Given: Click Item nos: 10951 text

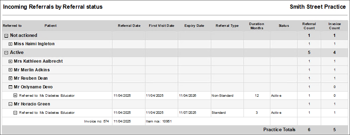Looking at the screenshot, I should tap(159, 122).
